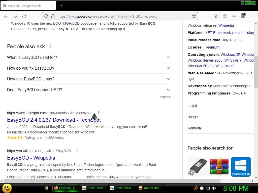Image resolution: width=258 pixels, height=193 pixels.
Task: Reload the current page
Action: (24, 16)
